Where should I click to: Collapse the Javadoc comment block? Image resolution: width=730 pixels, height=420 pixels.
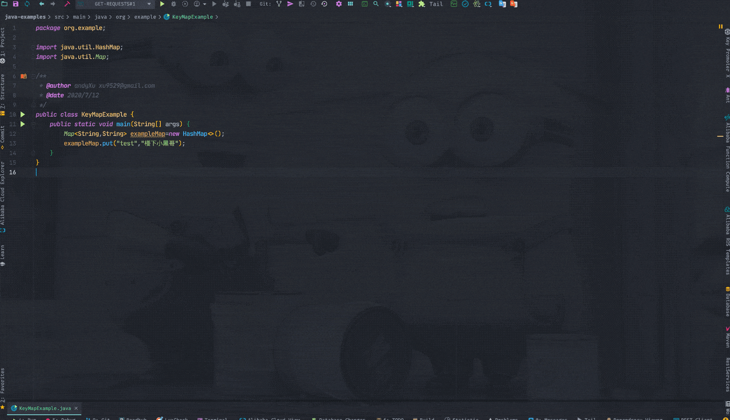(x=33, y=76)
